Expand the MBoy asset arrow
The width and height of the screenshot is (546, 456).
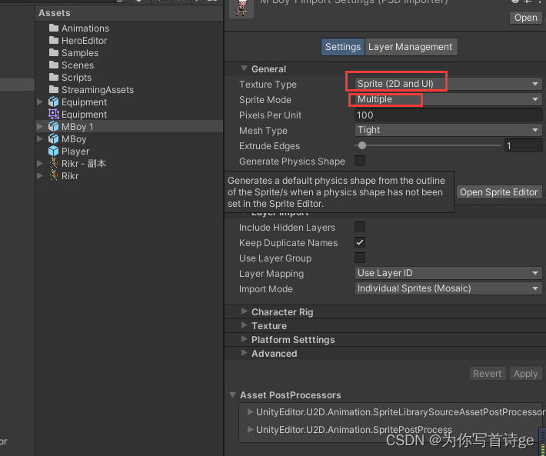coord(40,138)
